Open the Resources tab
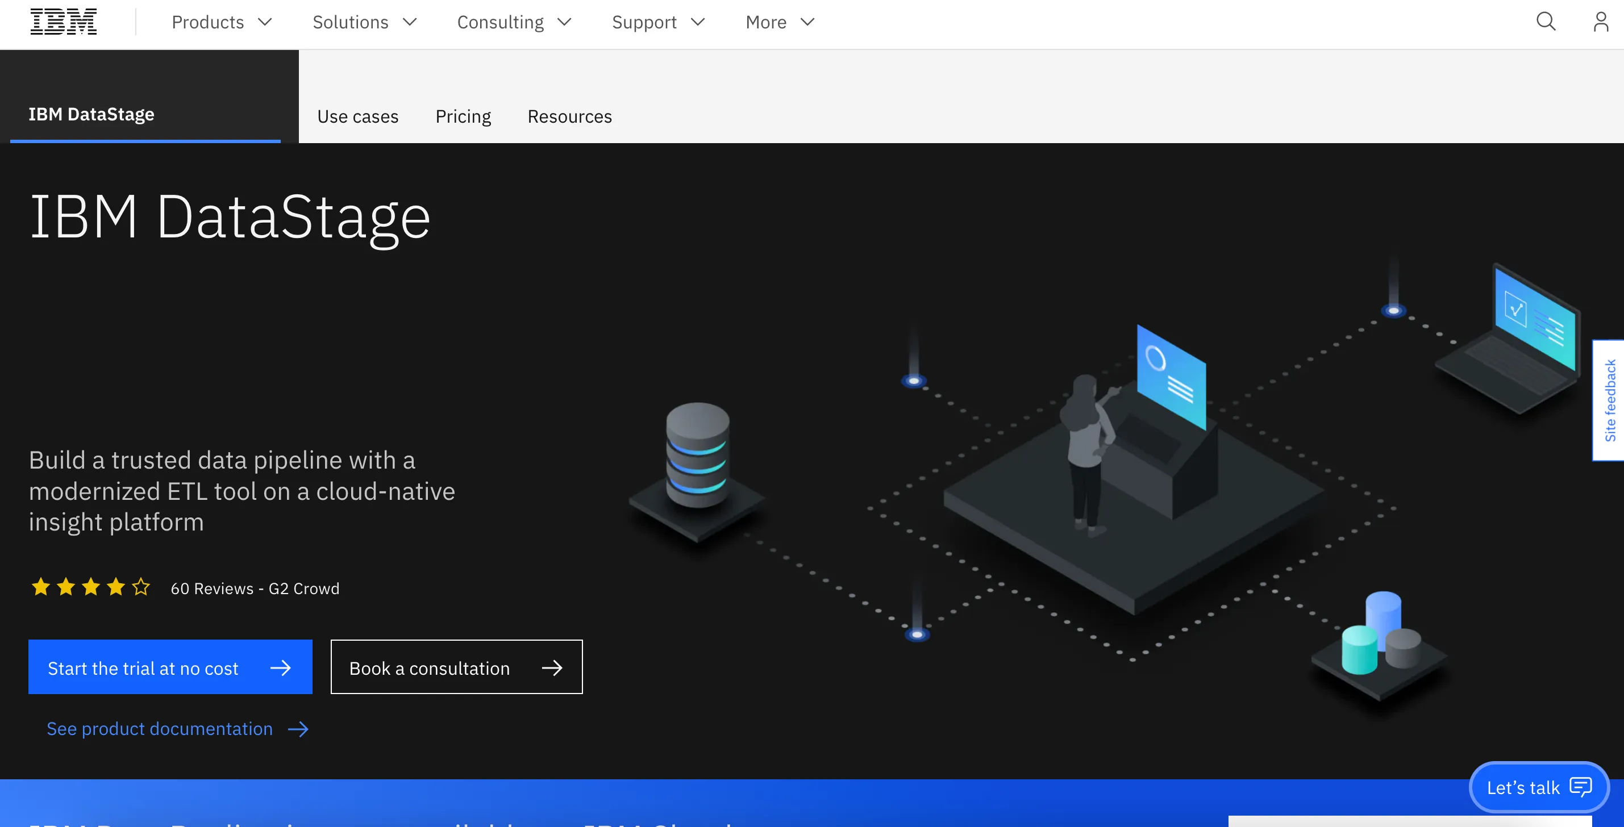Image resolution: width=1624 pixels, height=827 pixels. coord(569,116)
